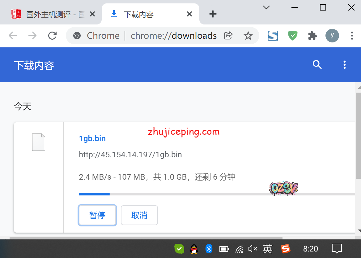
Task: Open Chrome's main three-dot menu
Action: [352, 36]
